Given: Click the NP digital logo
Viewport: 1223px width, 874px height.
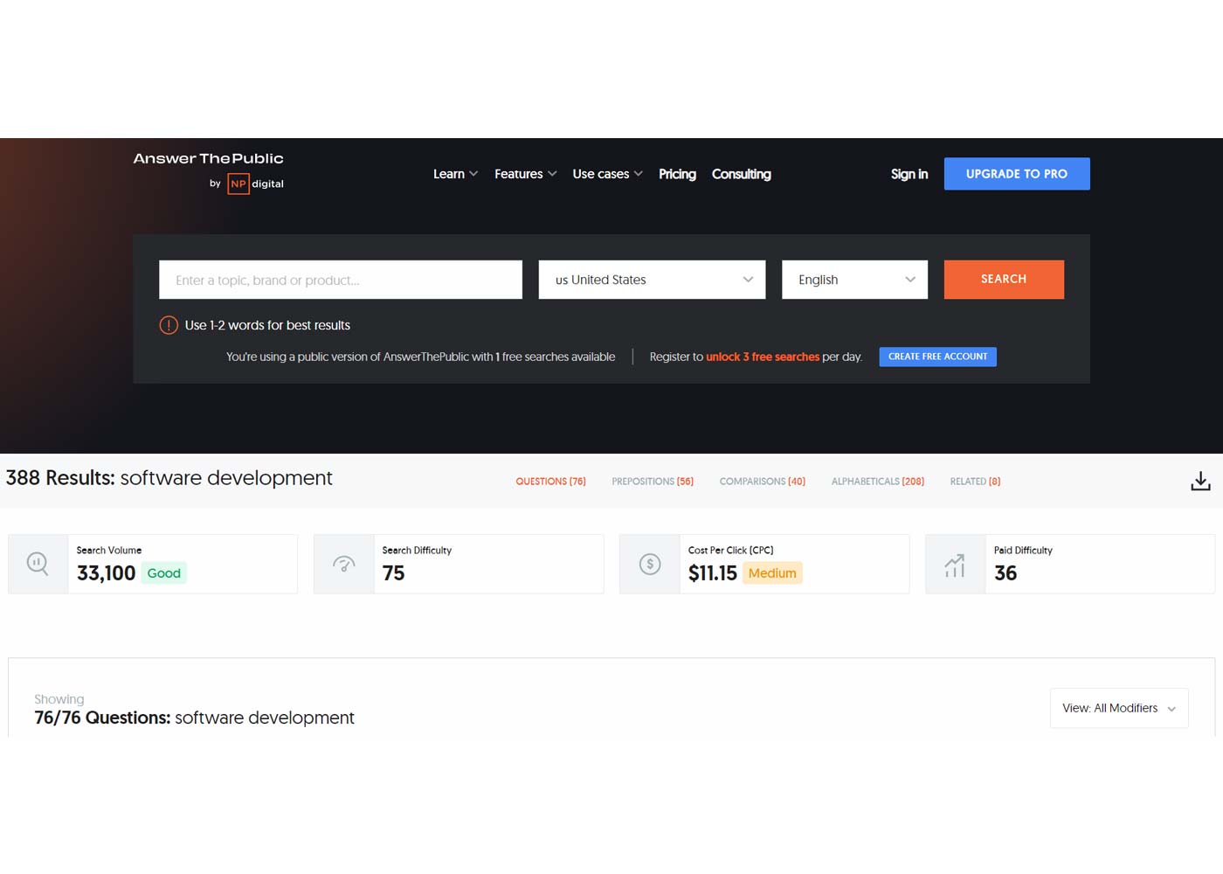Looking at the screenshot, I should (255, 184).
